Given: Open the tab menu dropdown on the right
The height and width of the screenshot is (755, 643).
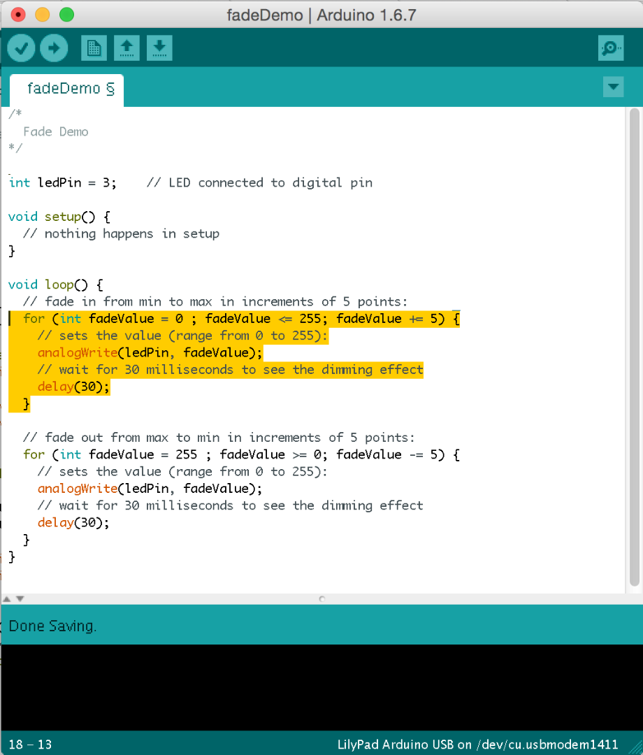Looking at the screenshot, I should tap(613, 87).
